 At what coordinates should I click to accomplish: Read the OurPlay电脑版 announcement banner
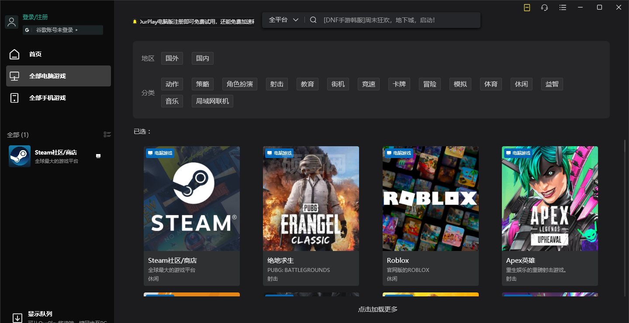197,21
